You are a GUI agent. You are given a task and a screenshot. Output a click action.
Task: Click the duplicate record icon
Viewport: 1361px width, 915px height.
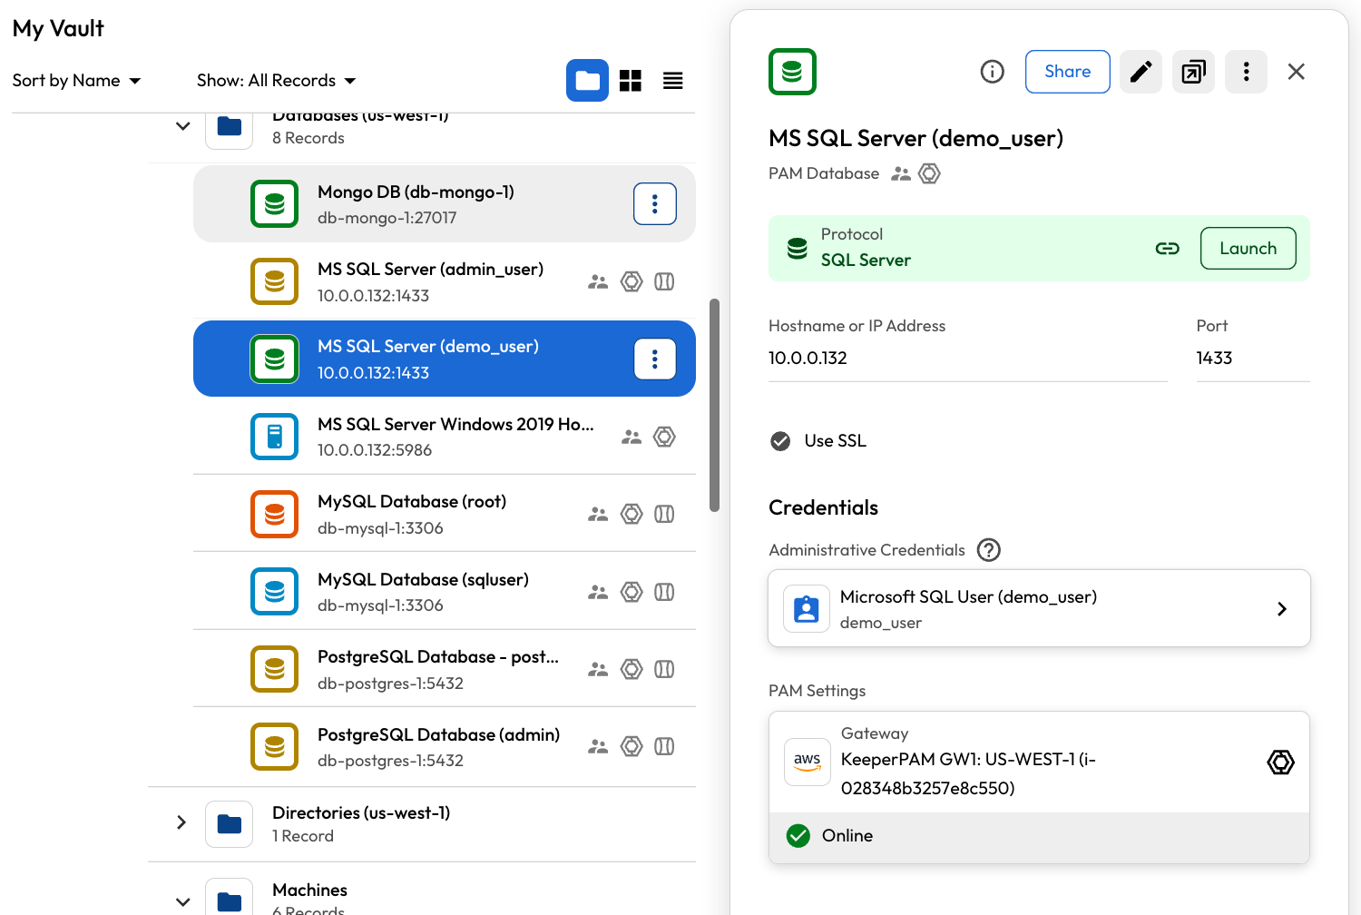click(x=1193, y=72)
